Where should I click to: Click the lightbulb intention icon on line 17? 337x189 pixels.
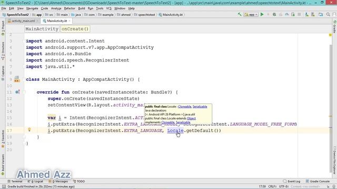pyautogui.click(x=29, y=130)
